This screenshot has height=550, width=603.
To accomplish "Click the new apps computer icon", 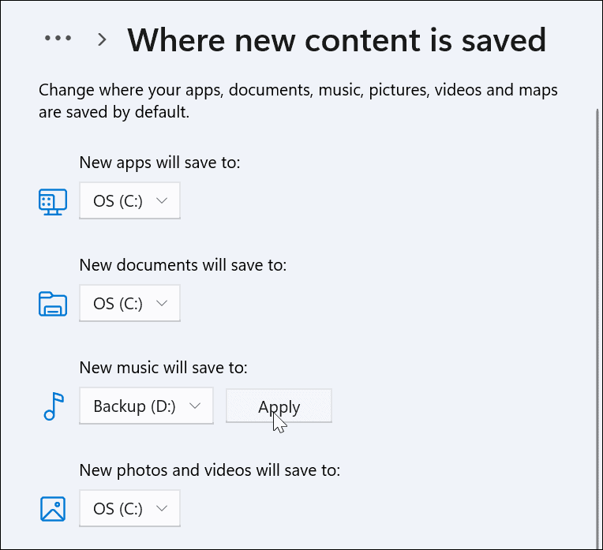I will click(53, 201).
